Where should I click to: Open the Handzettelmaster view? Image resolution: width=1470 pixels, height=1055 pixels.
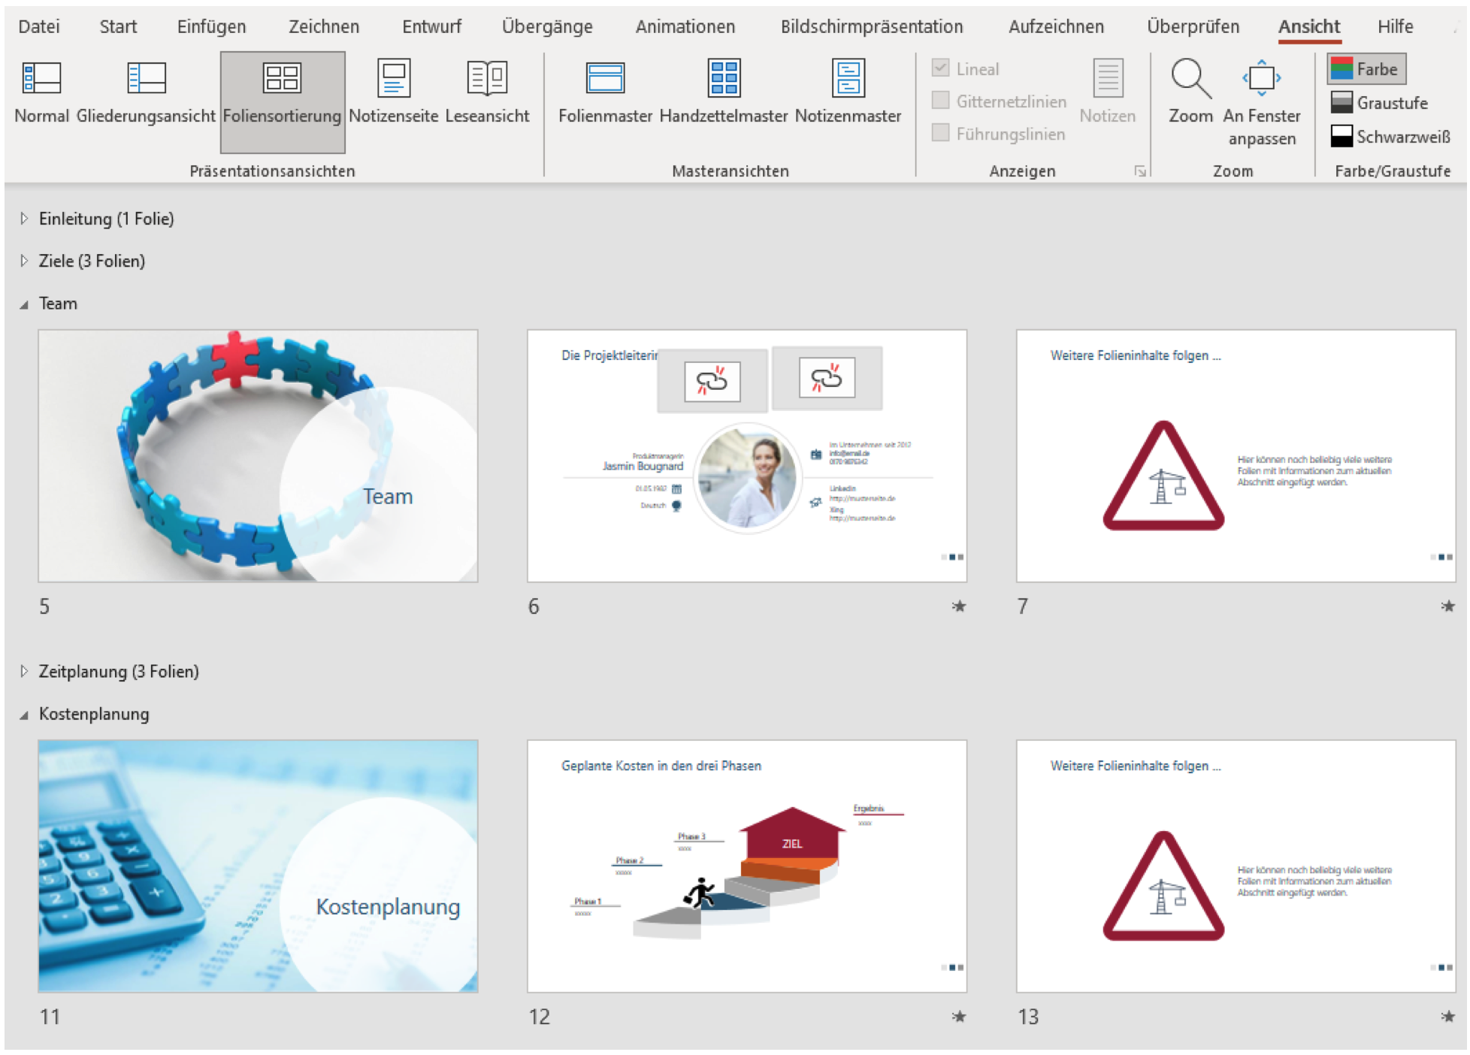(x=724, y=78)
